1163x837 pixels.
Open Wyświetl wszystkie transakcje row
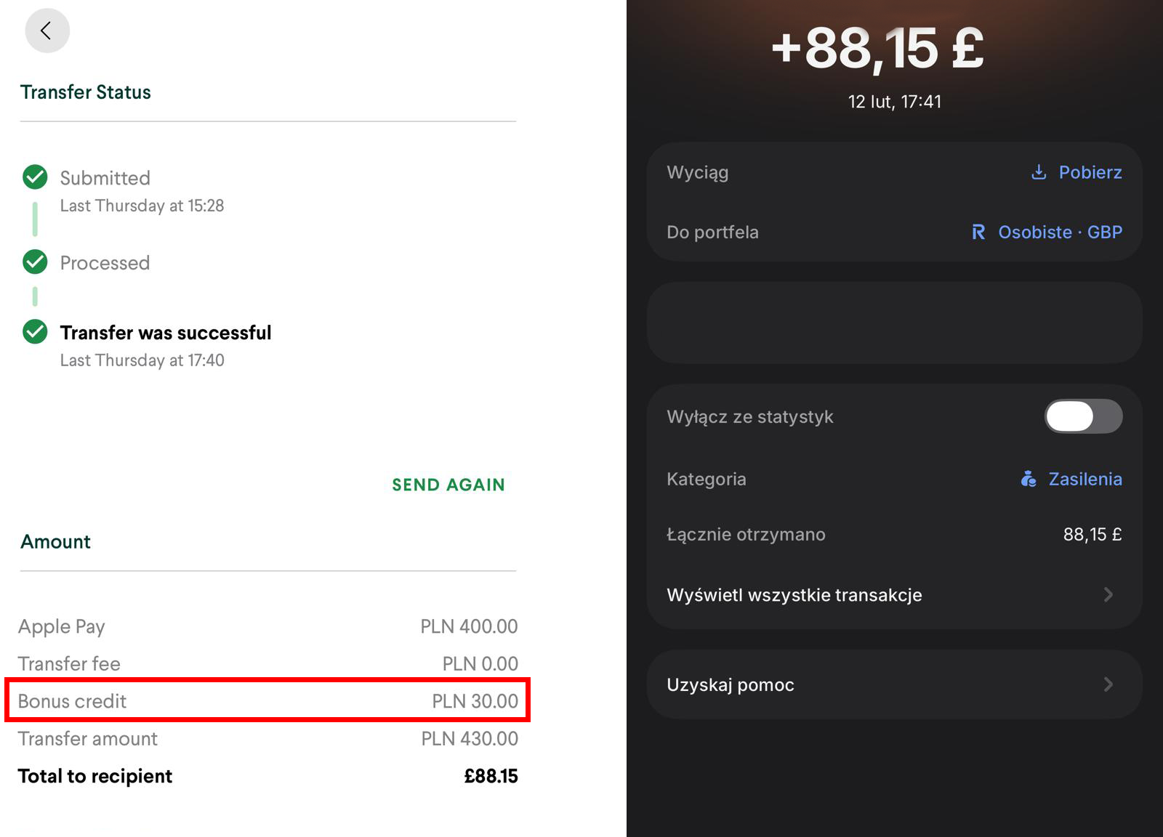pos(794,595)
